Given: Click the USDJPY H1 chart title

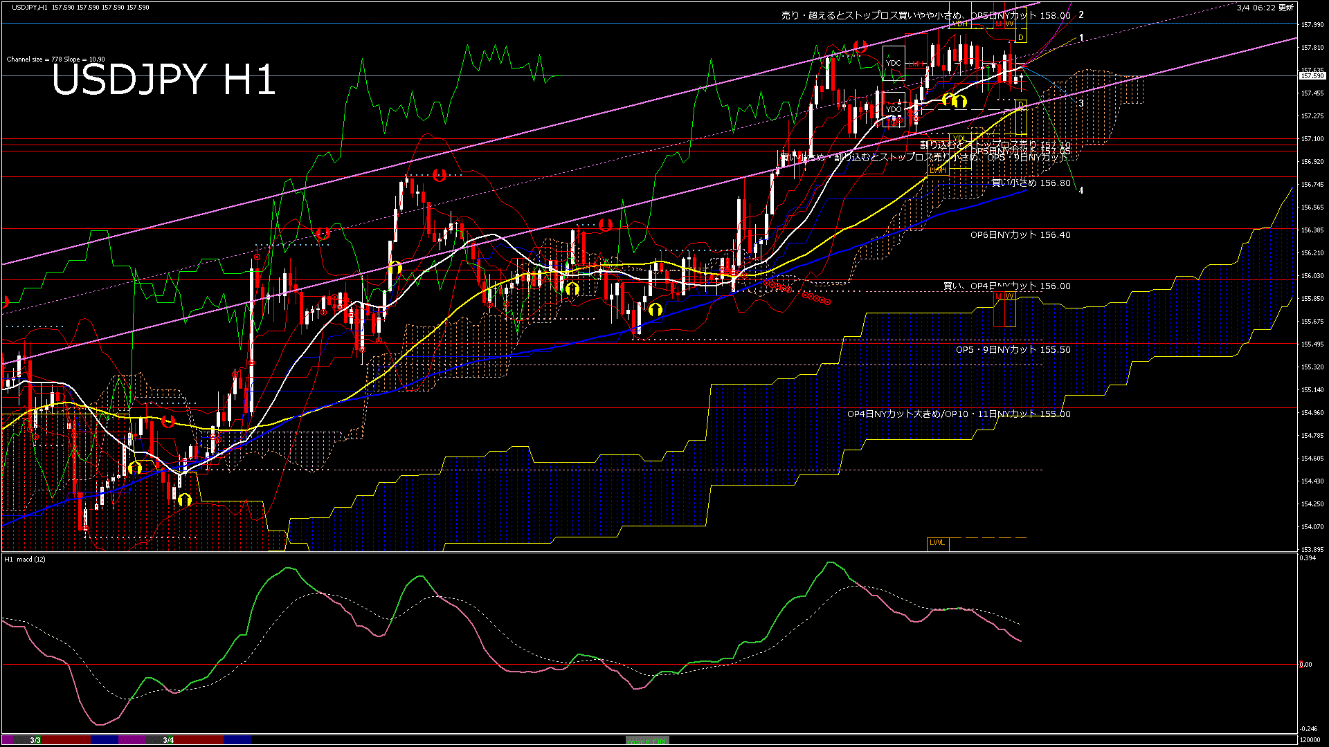Looking at the screenshot, I should coord(163,80).
